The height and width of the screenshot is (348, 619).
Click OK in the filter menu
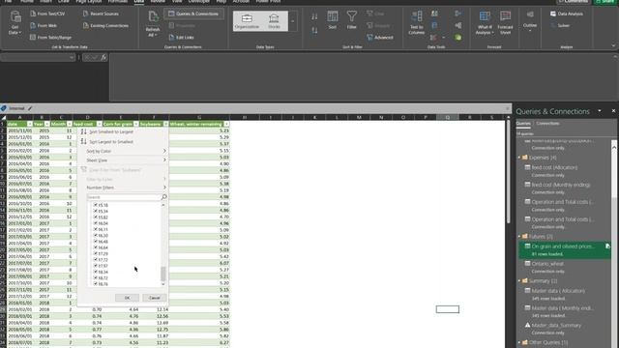(x=127, y=298)
